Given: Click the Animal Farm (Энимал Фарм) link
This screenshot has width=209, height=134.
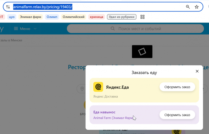Looking at the screenshot, I should click(x=113, y=118).
